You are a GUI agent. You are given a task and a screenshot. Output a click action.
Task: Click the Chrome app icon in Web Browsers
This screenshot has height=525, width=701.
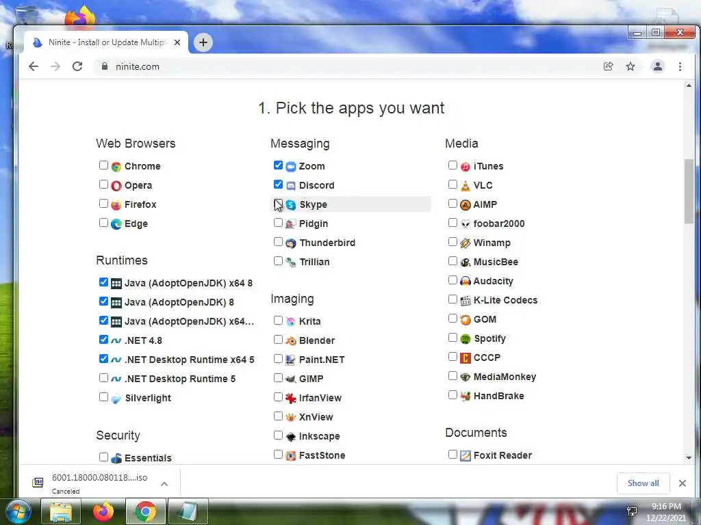coord(116,167)
